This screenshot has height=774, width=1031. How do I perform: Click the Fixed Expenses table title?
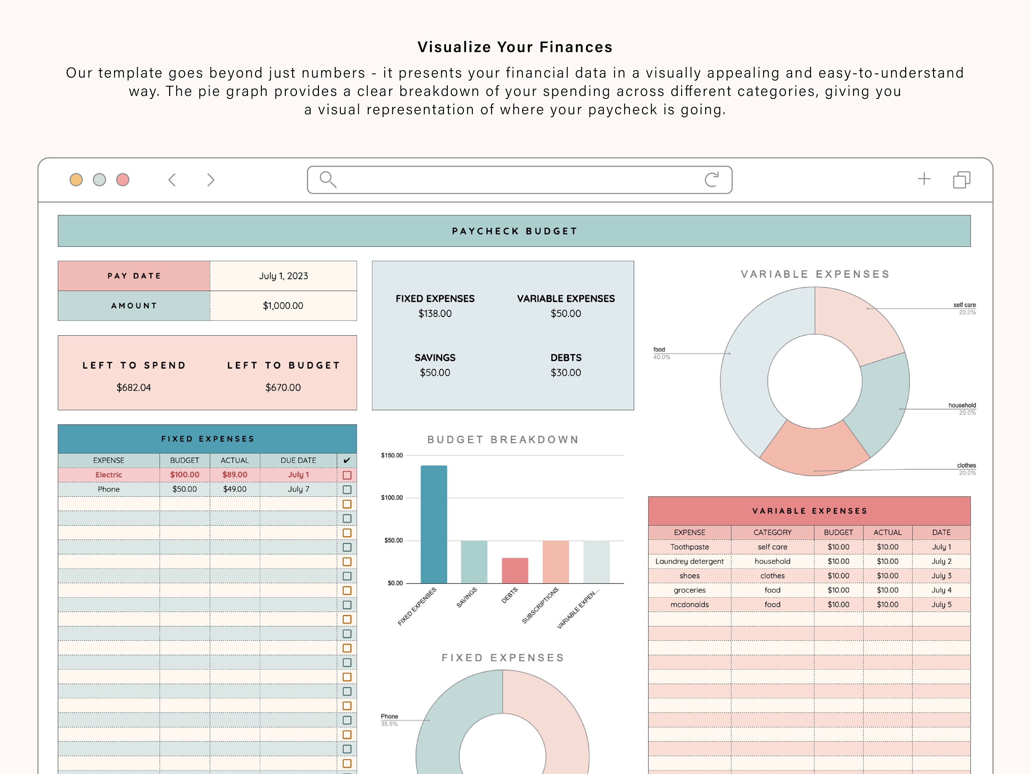click(207, 438)
